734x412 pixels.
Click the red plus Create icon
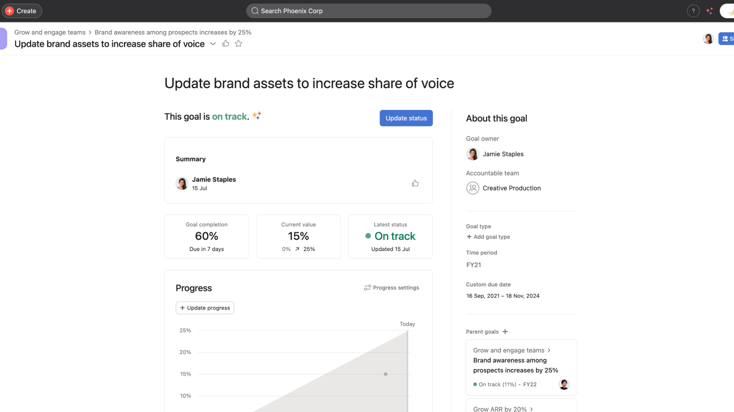tap(9, 11)
